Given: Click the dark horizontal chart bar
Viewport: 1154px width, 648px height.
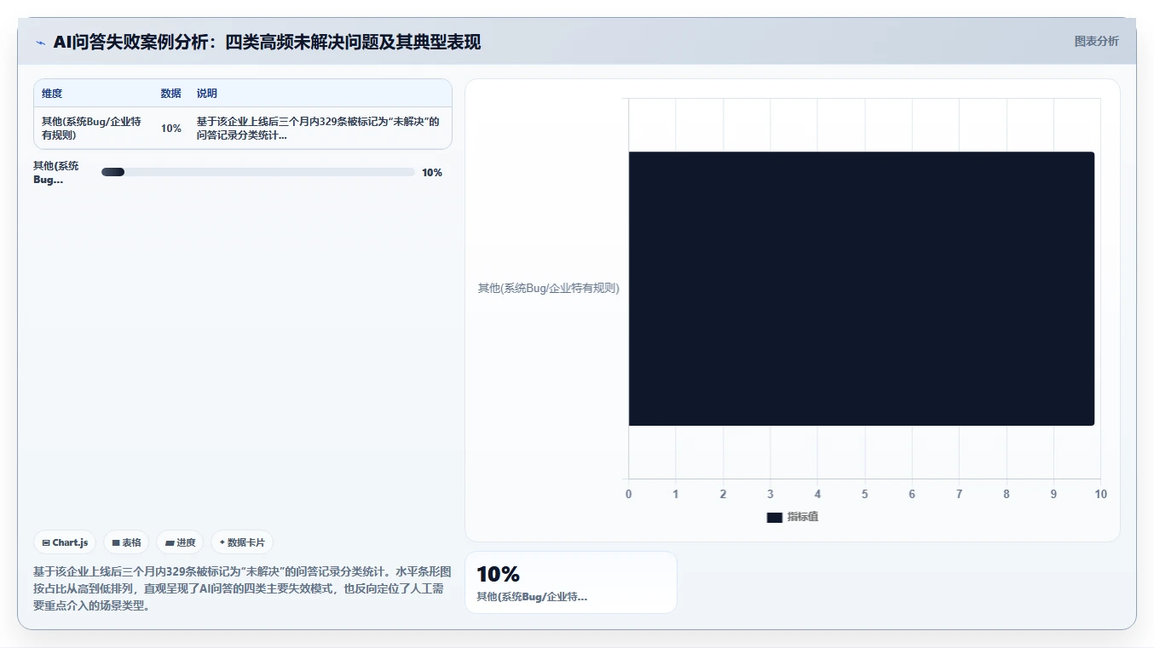Looking at the screenshot, I should pos(861,289).
